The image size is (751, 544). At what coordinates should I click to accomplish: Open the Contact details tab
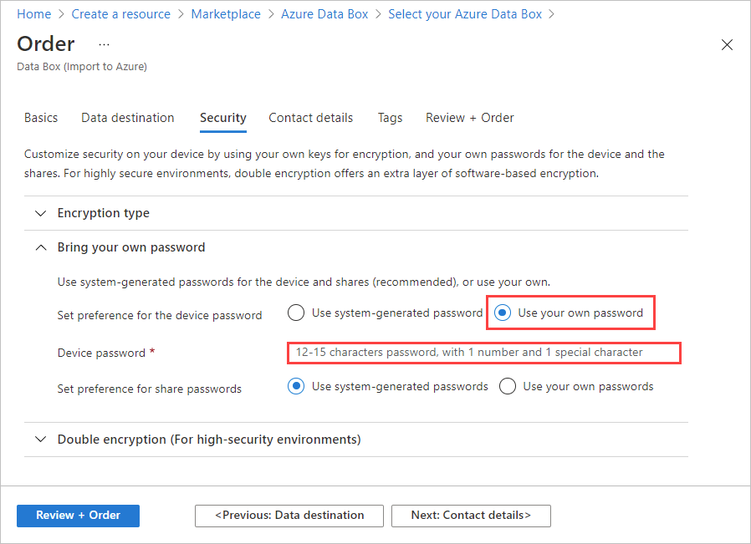(x=310, y=118)
